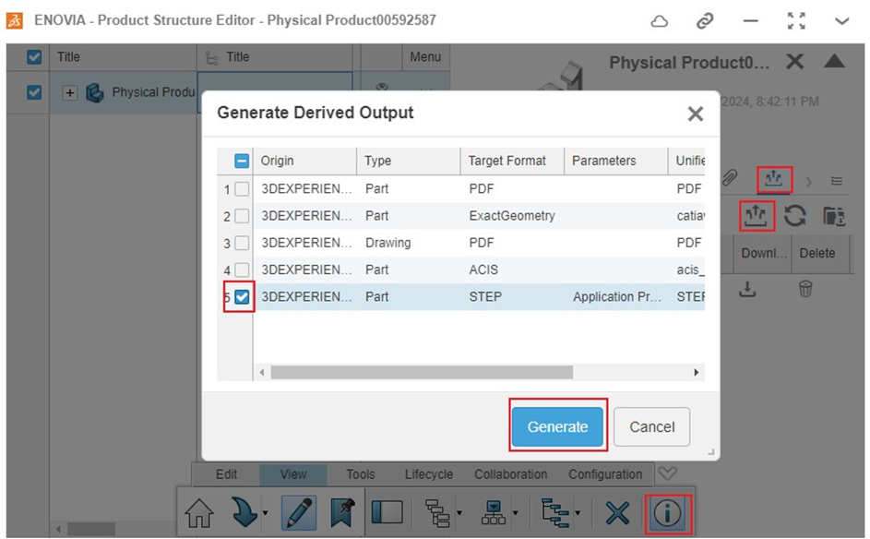
Task: Sort by the Type column header
Action: pos(409,161)
